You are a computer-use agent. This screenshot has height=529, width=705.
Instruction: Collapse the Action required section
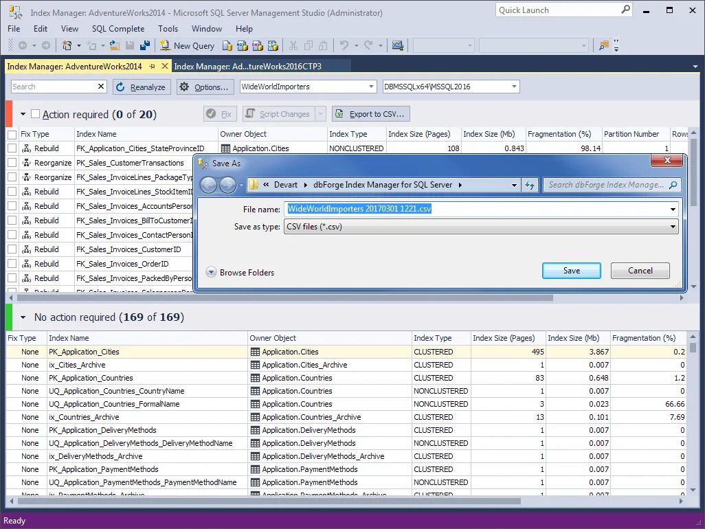pyautogui.click(x=23, y=114)
